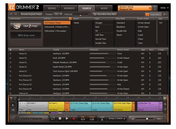Click the Total filters button
The height and width of the screenshot is (129, 176).
[154, 14]
